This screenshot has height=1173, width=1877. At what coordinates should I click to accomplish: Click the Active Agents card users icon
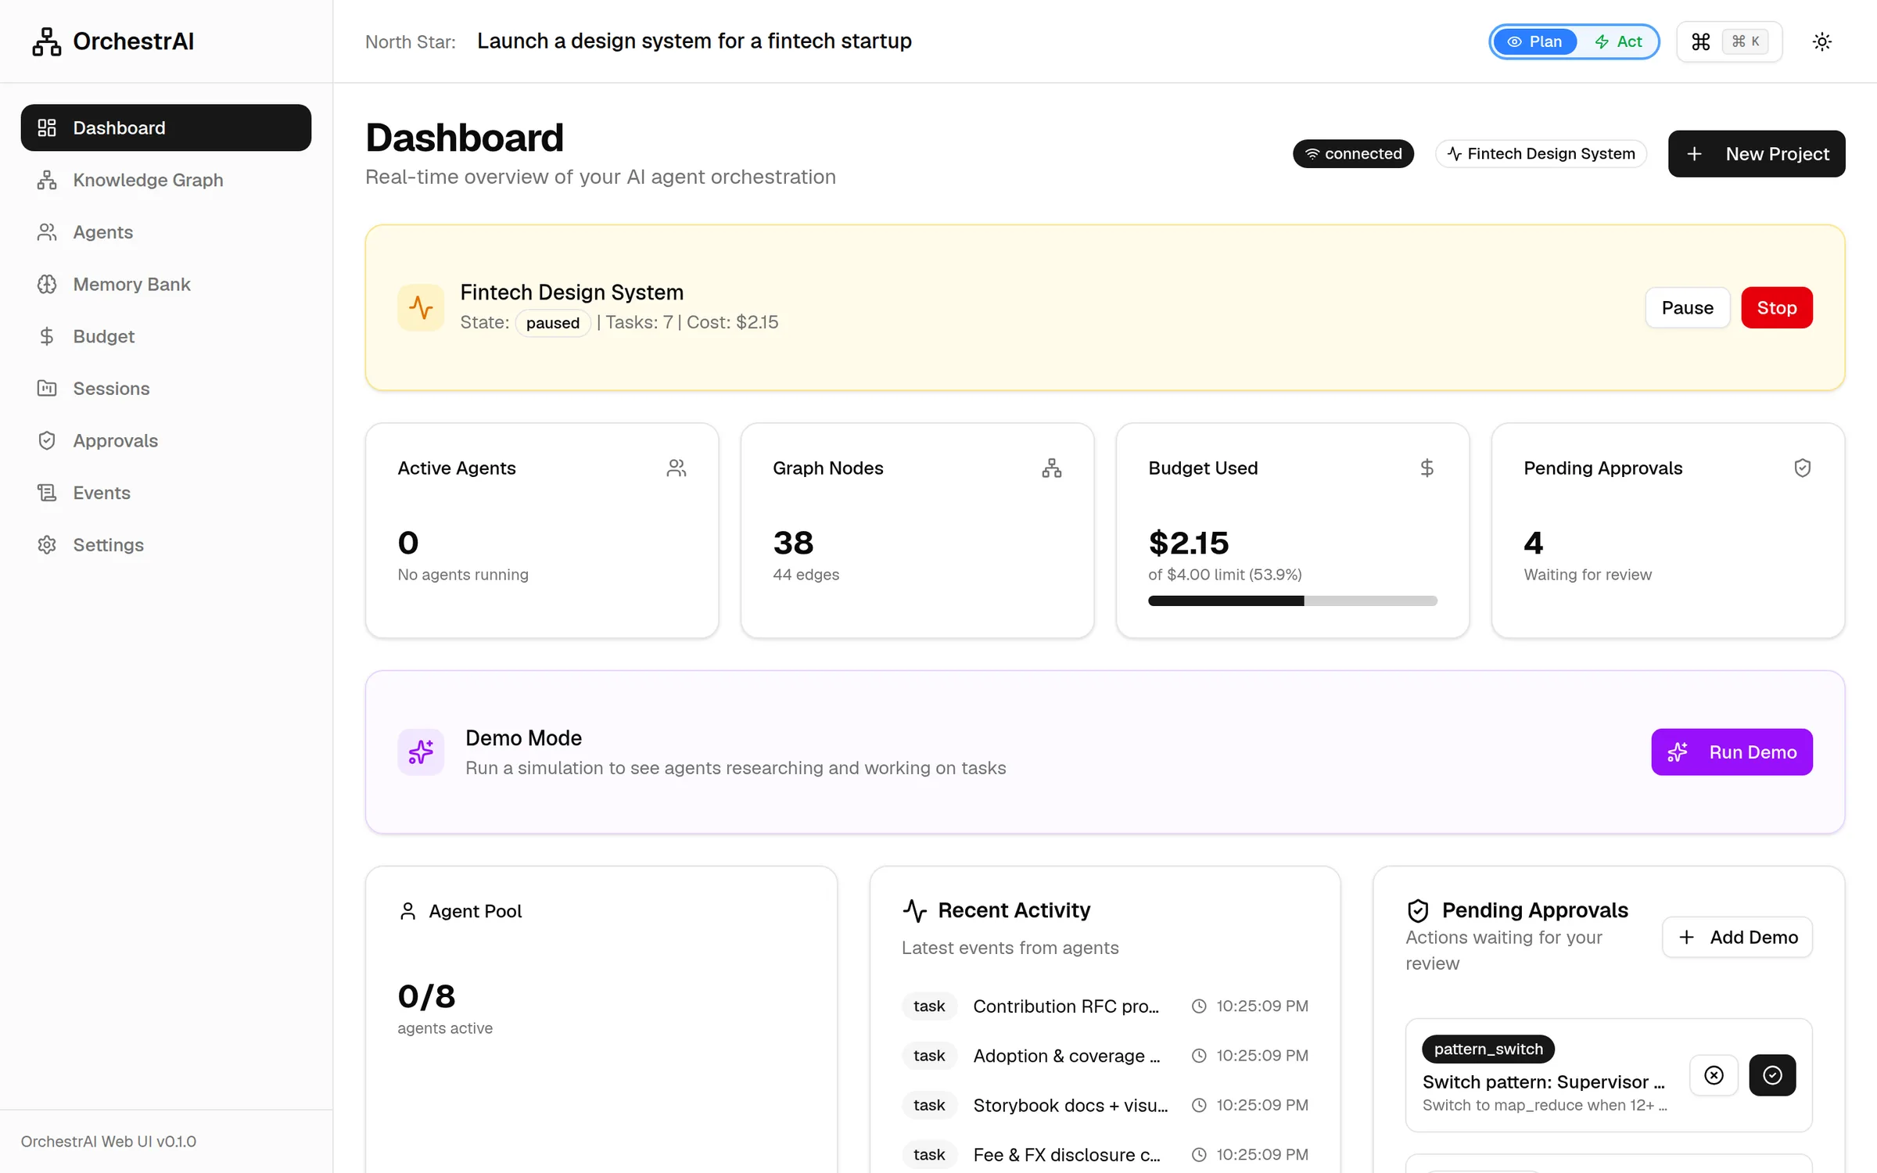point(677,468)
